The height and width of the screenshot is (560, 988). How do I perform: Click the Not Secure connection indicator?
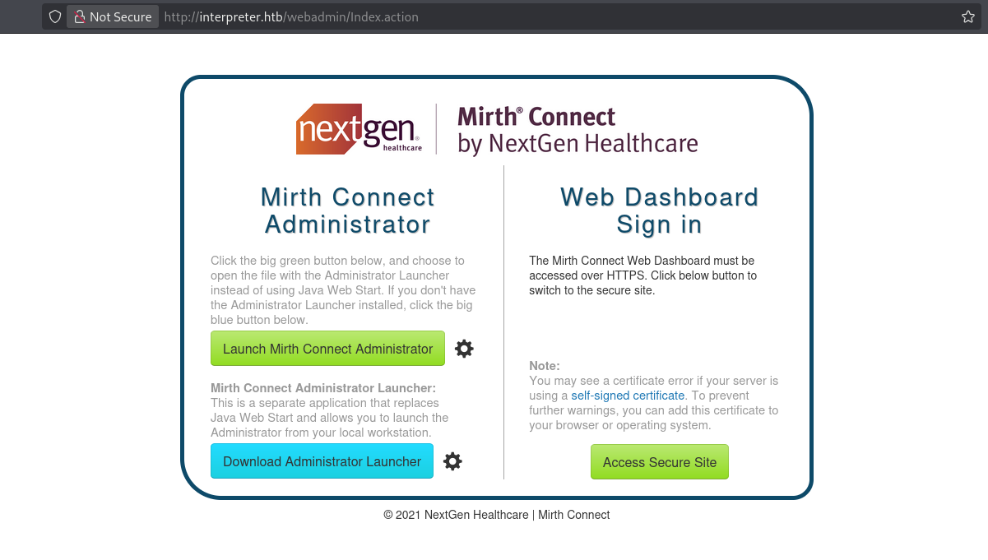tap(113, 16)
